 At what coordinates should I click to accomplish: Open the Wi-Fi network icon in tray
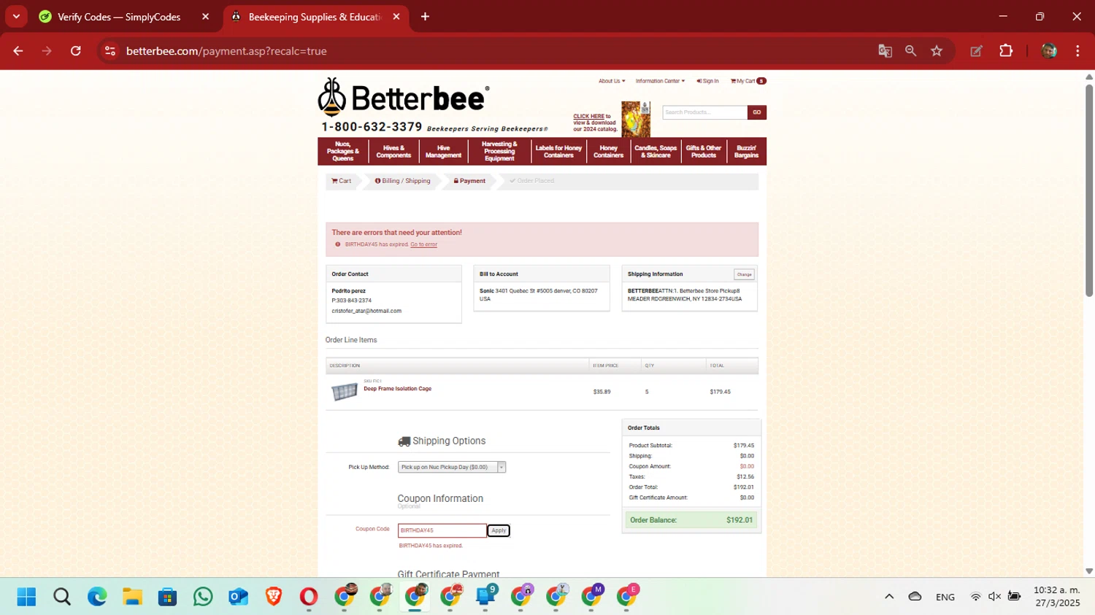point(975,597)
